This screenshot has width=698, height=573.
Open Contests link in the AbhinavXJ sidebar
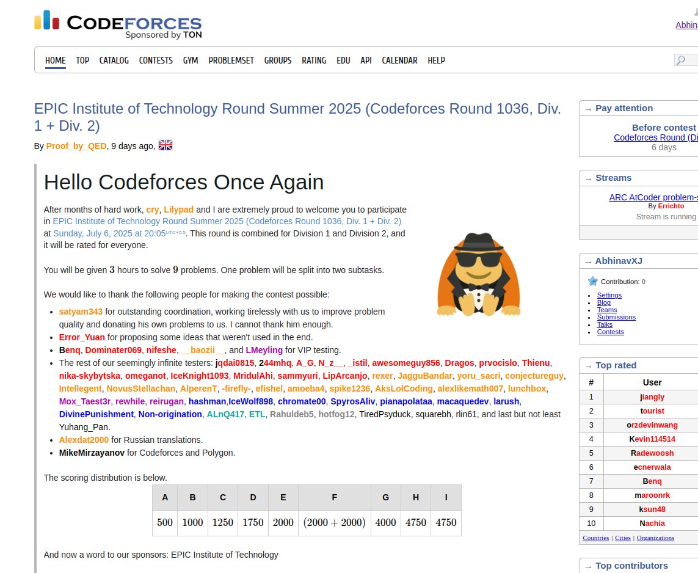click(x=610, y=332)
